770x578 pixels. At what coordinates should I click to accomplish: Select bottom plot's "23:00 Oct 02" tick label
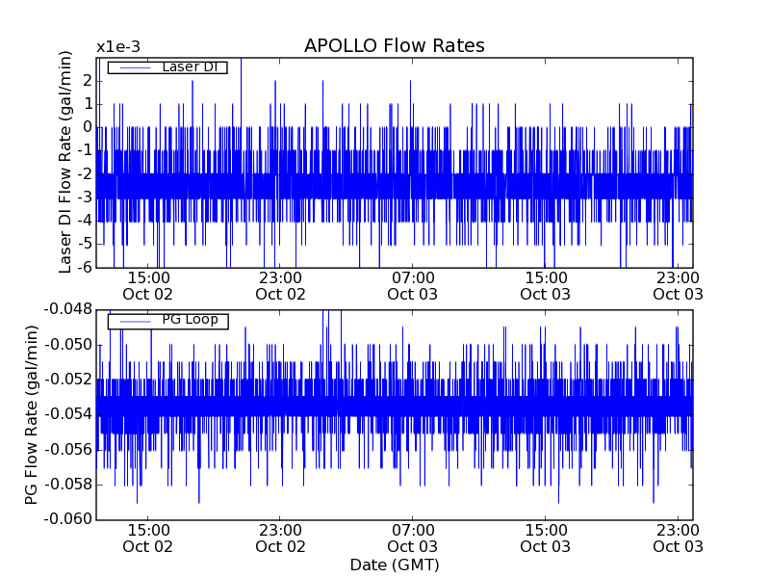tap(280, 538)
